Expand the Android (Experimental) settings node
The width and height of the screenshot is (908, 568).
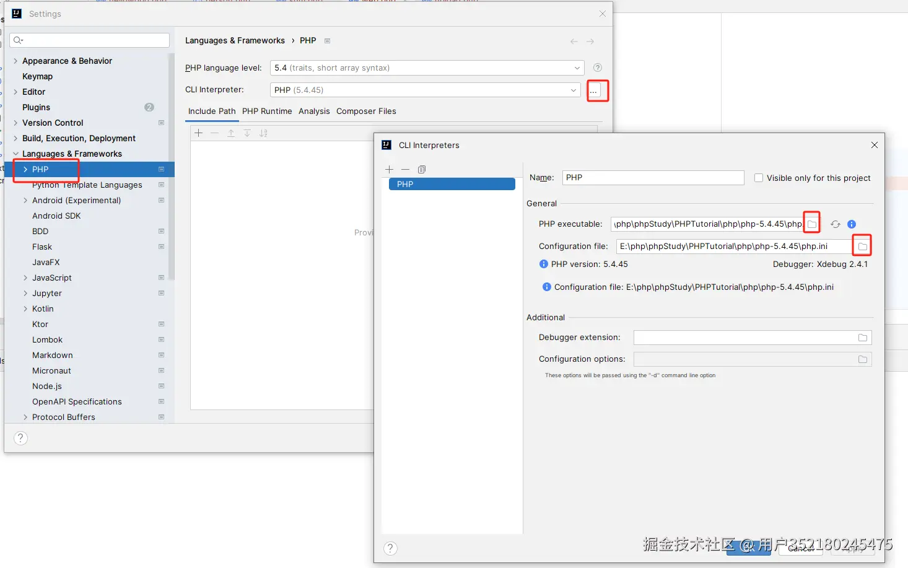(25, 200)
